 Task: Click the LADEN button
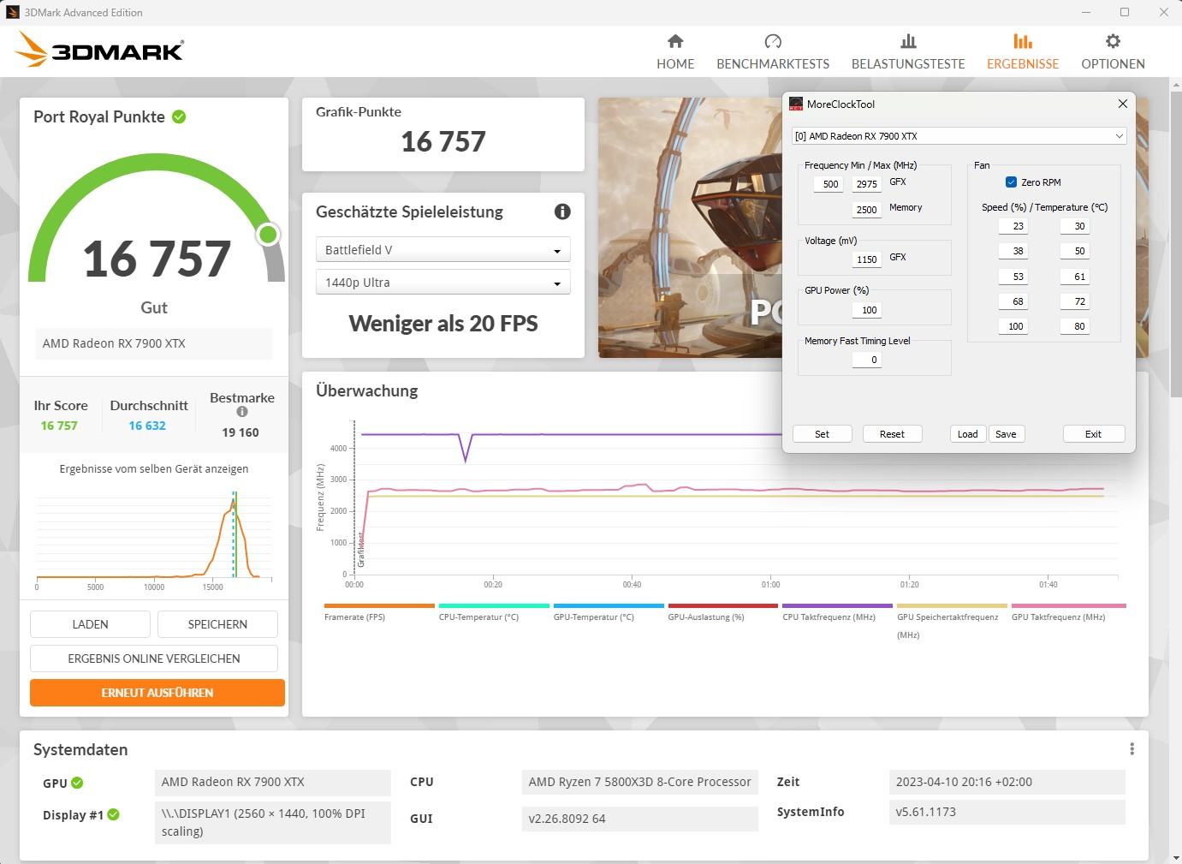point(90,624)
